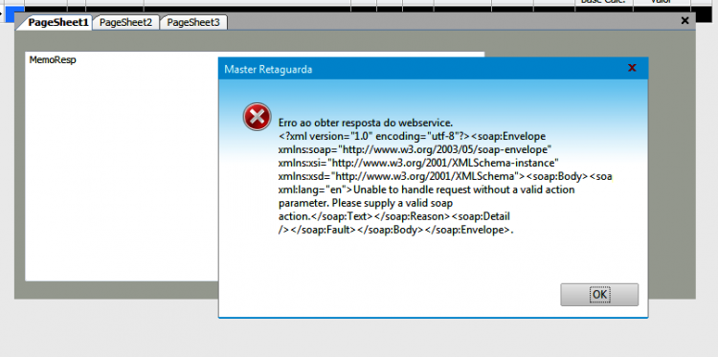Select the PageSheet3 tab
The width and height of the screenshot is (718, 357).
click(193, 22)
